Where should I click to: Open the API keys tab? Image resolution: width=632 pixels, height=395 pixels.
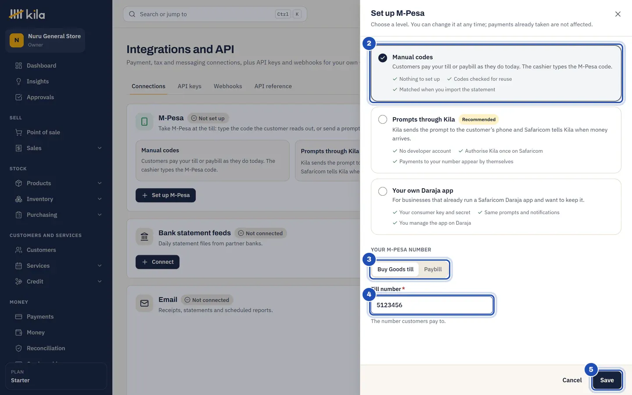point(190,86)
